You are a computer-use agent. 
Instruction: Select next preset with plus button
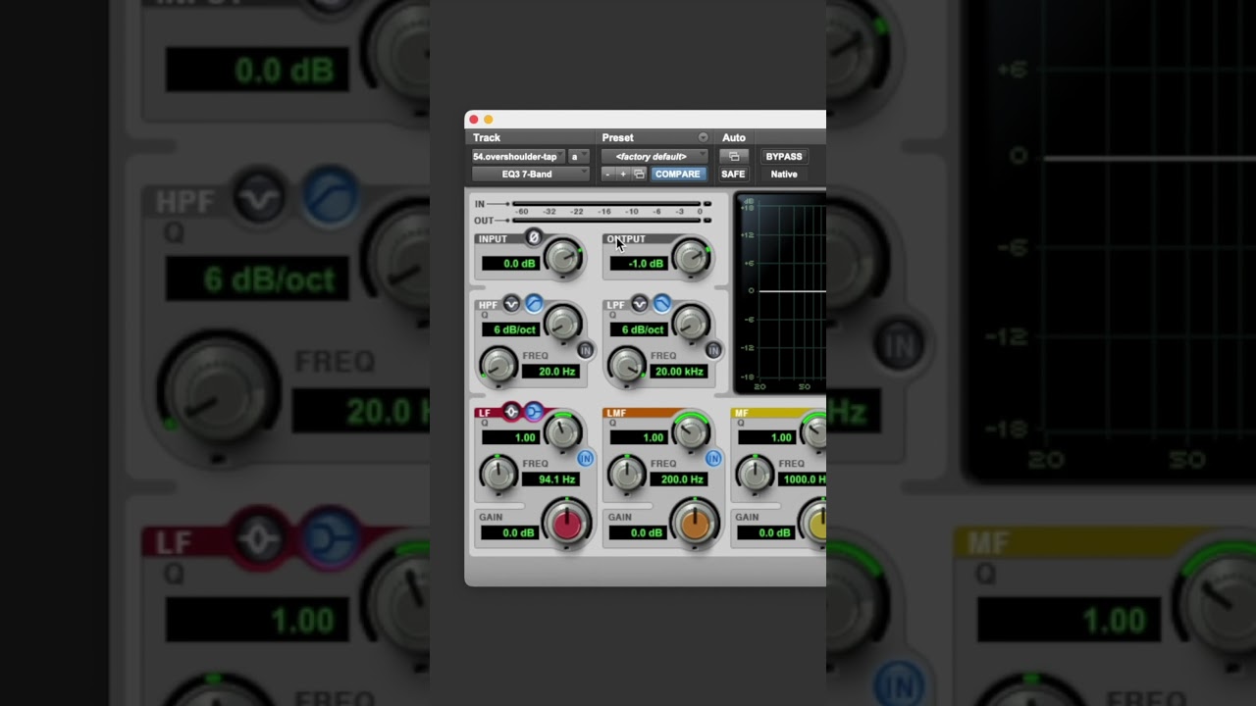pos(622,174)
